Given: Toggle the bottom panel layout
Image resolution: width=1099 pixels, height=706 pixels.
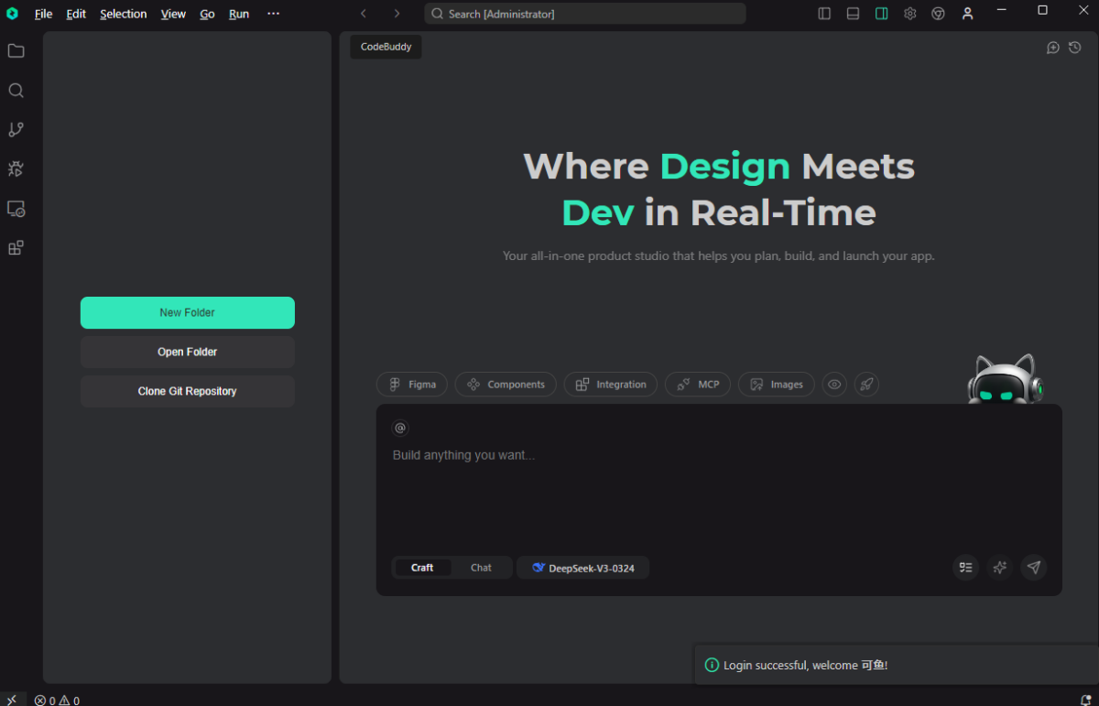Looking at the screenshot, I should (853, 14).
